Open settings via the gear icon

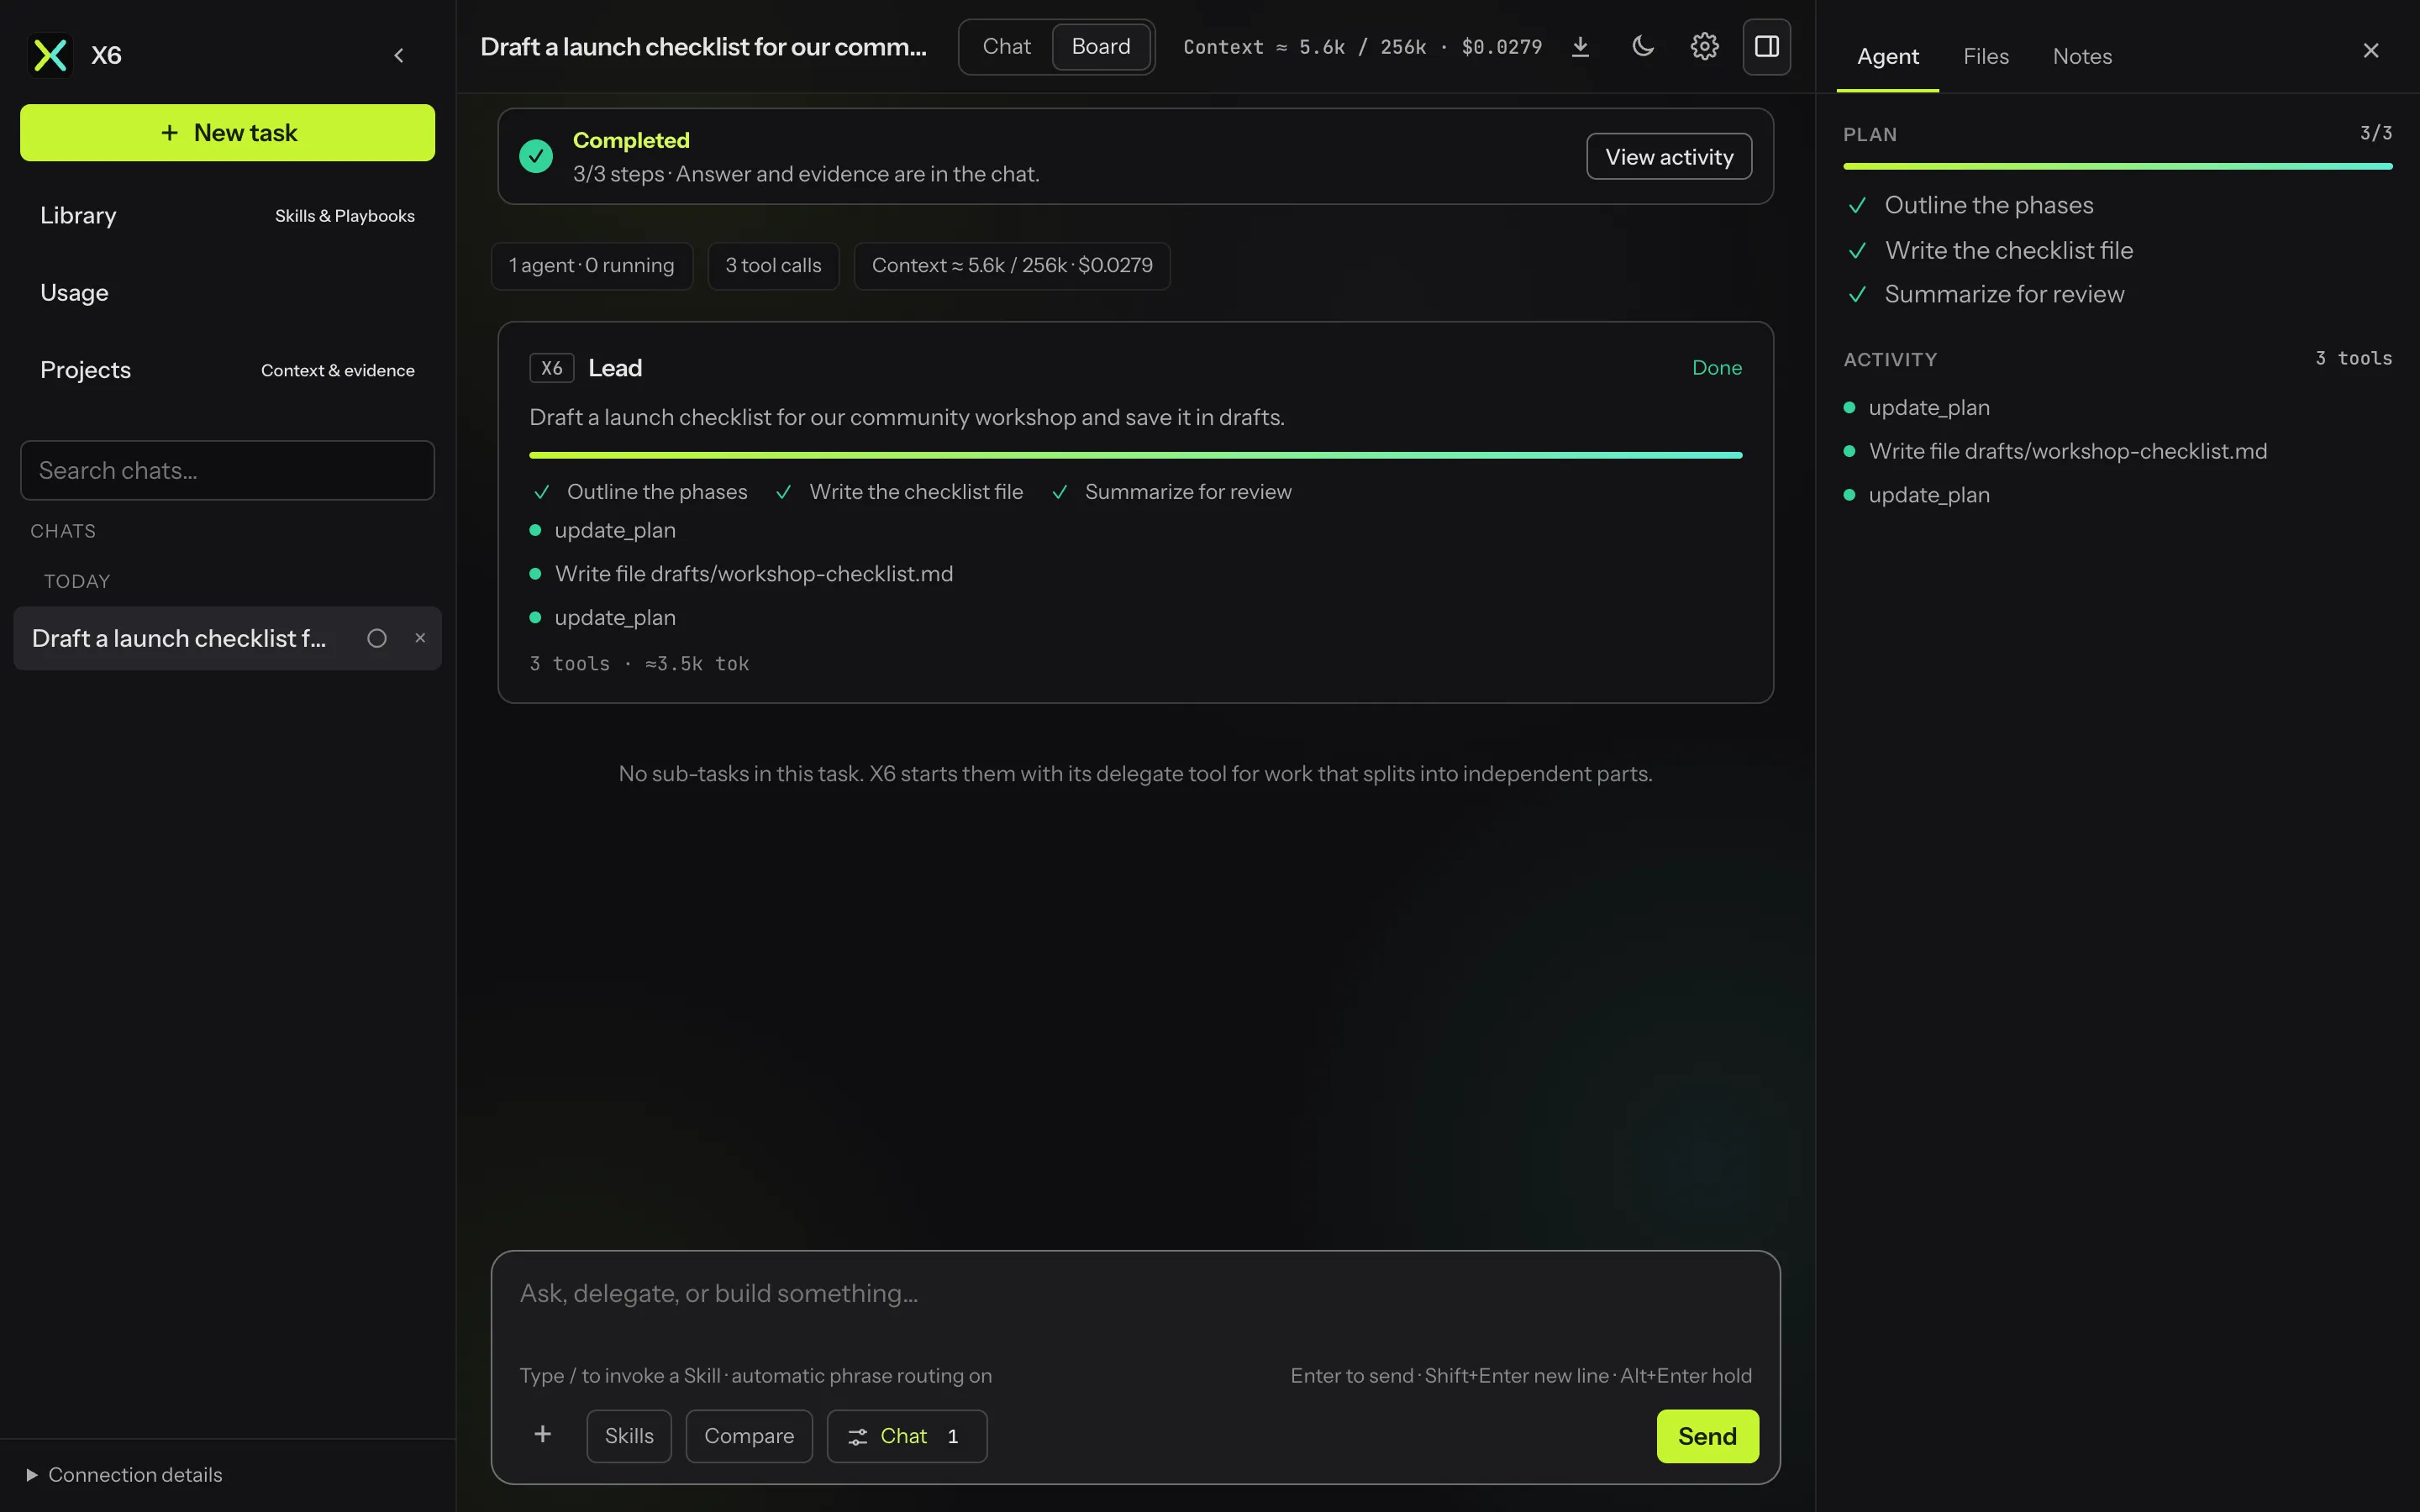coord(1704,47)
